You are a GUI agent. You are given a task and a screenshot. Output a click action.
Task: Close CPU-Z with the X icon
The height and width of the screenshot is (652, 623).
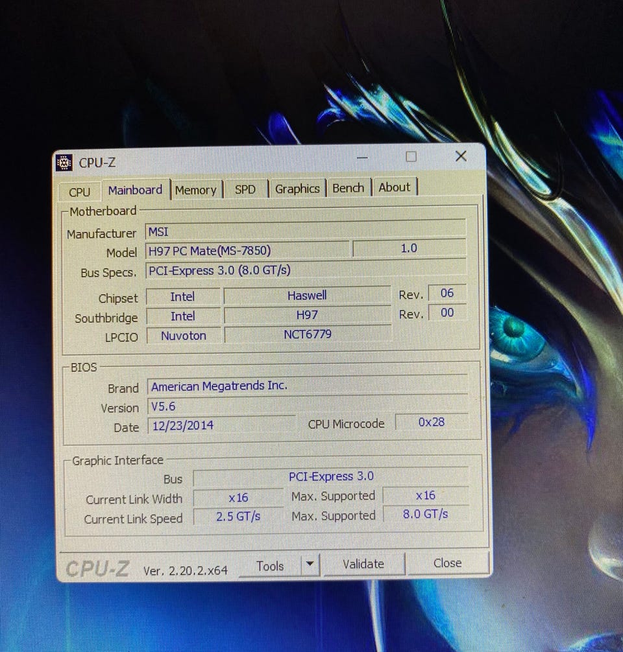click(x=461, y=156)
